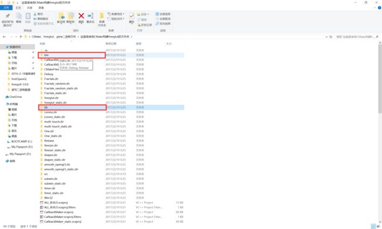Click the Paste clipboard icon
This screenshot has width=382, height=229.
pyautogui.click(x=28, y=16)
